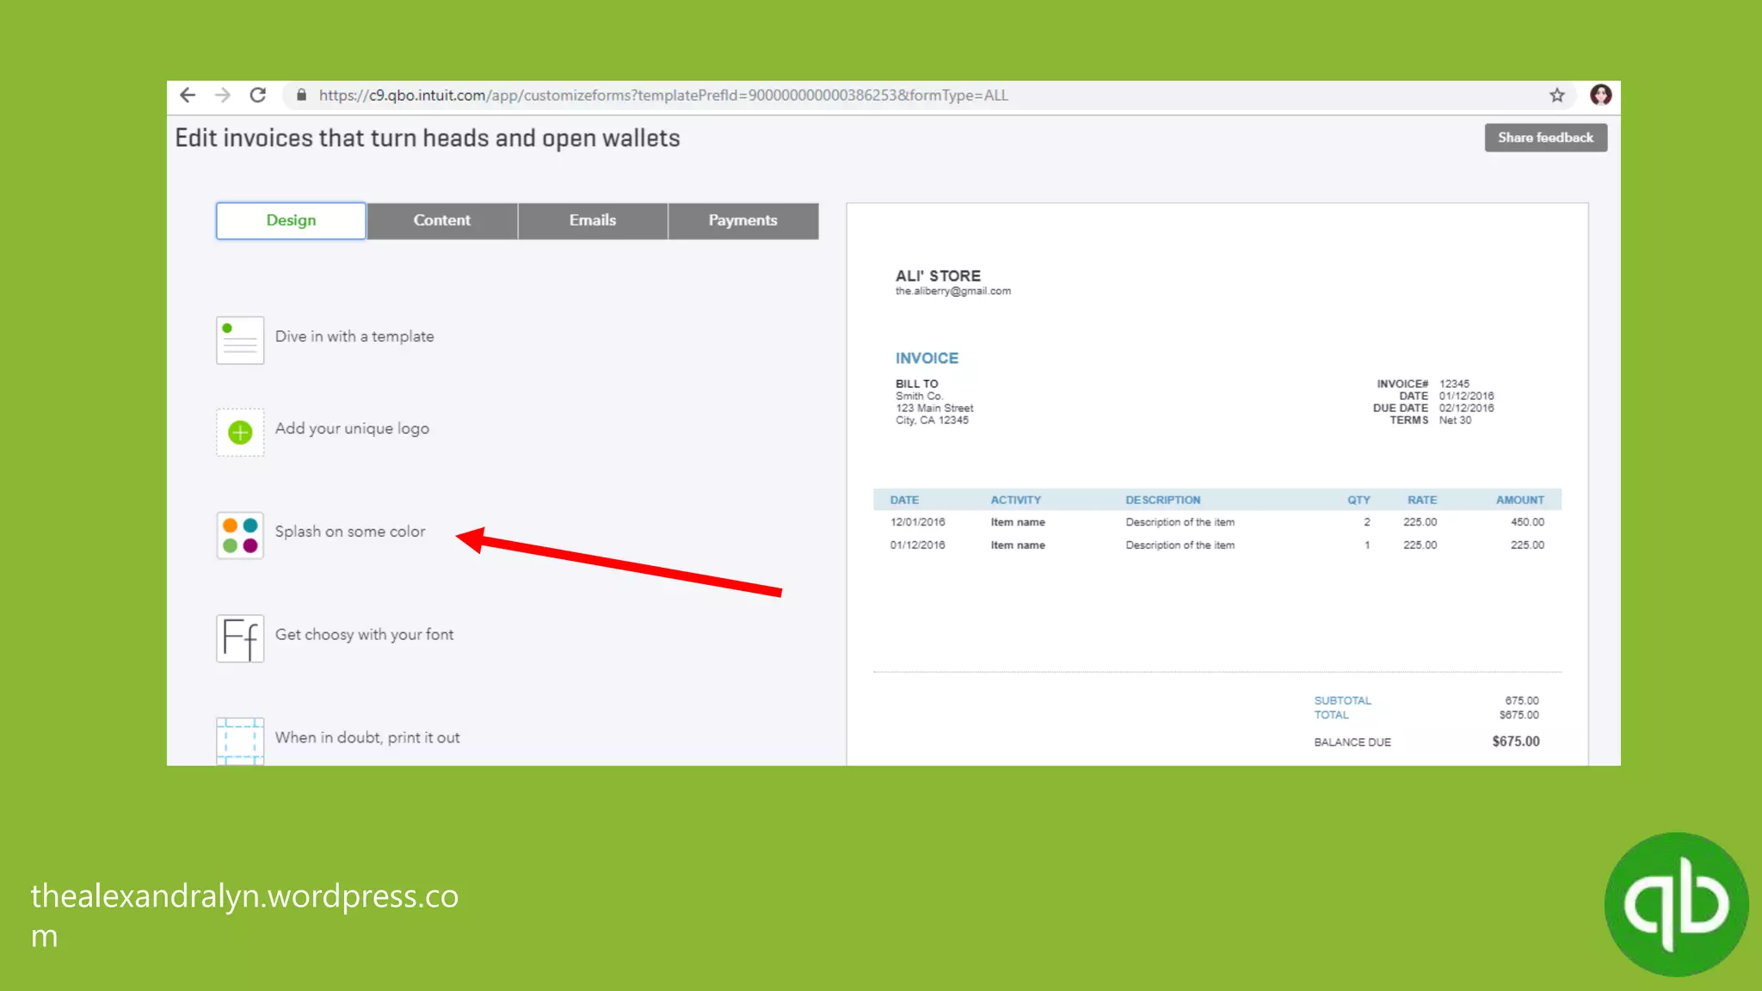
Task: Reload the page using refresh icon
Action: 257,95
